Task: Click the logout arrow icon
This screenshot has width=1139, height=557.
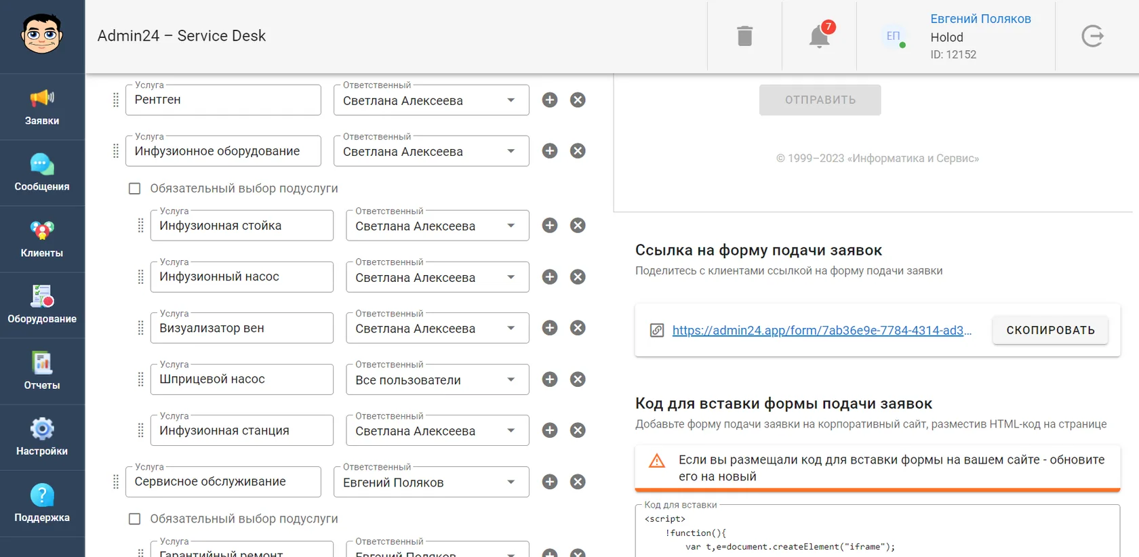Action: [x=1092, y=36]
